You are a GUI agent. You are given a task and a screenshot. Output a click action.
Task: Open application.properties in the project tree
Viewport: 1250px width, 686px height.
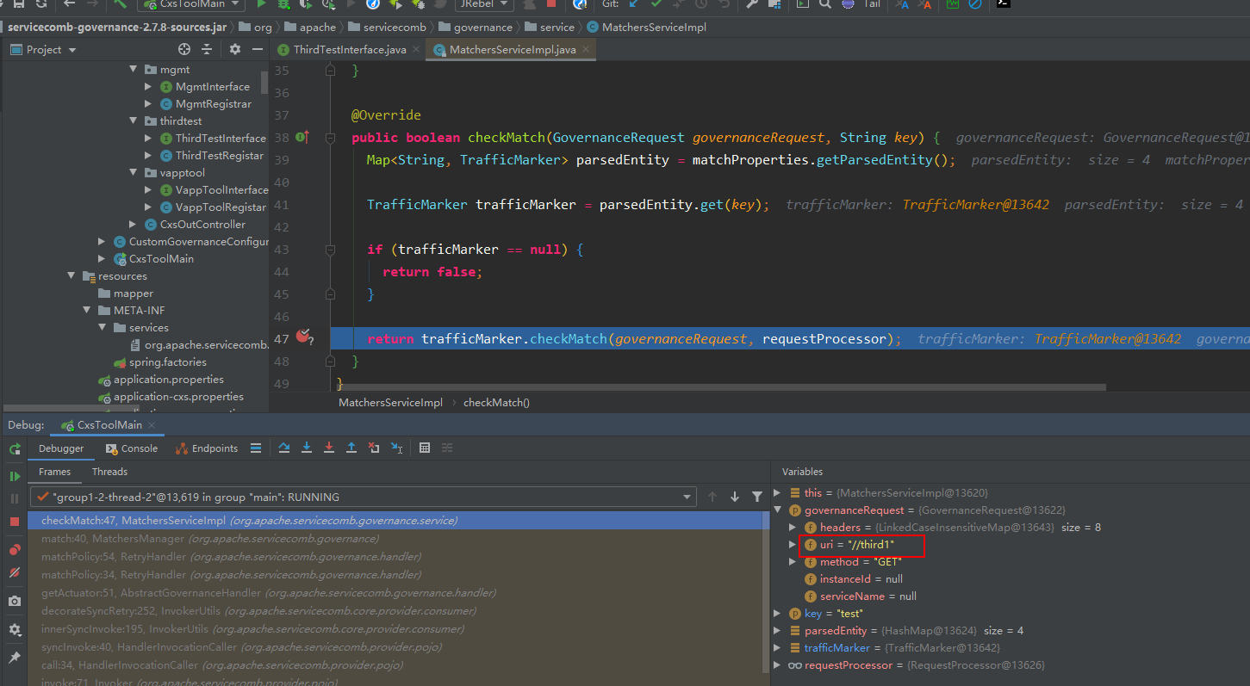point(168,380)
